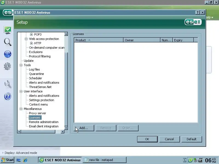Click ESET NOD32 Antivirus taskbar button
This screenshot has width=219, height=164.
pyautogui.click(x=60, y=160)
